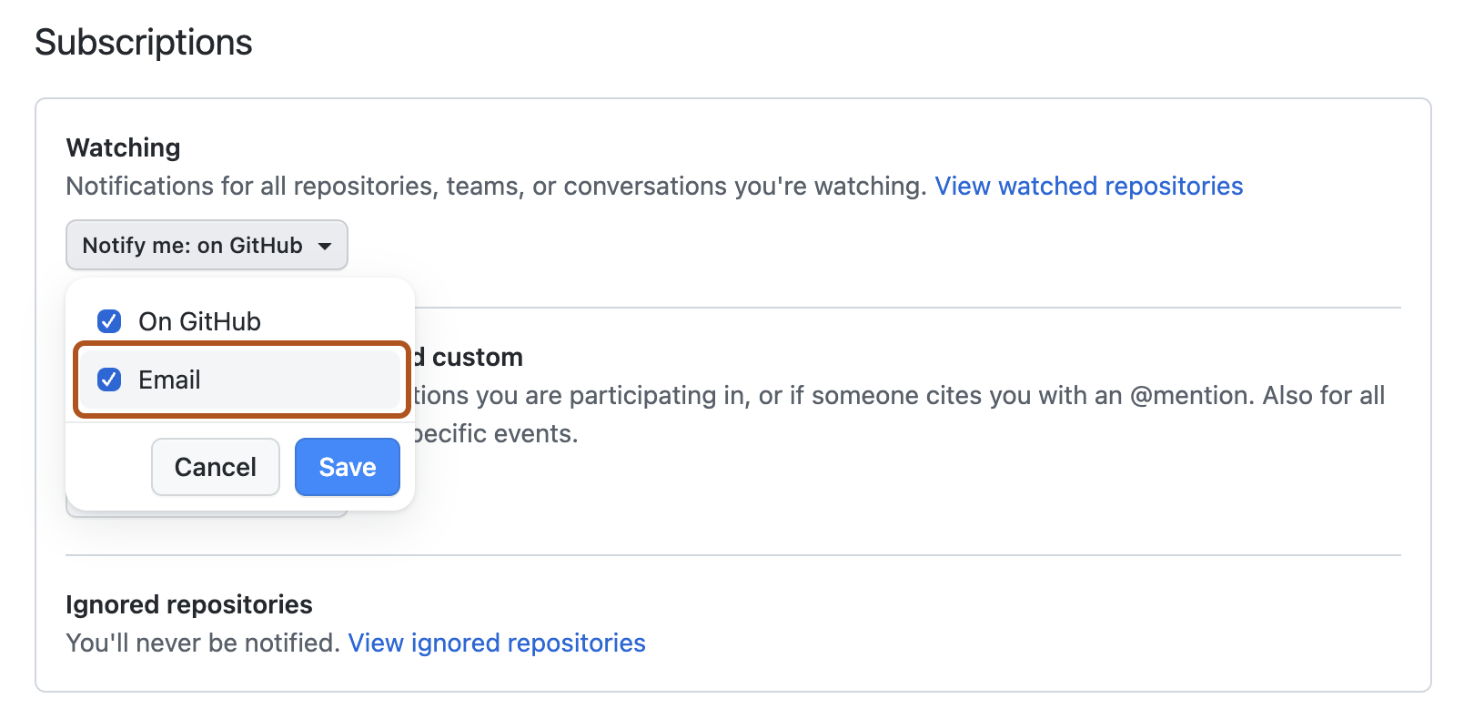This screenshot has height=719, width=1474.
Task: Click empty space right of the Email label
Action: point(300,380)
